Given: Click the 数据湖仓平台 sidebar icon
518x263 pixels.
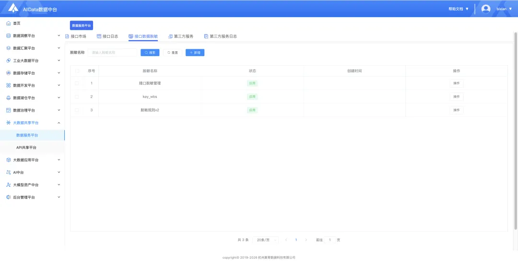Looking at the screenshot, I should (9, 98).
